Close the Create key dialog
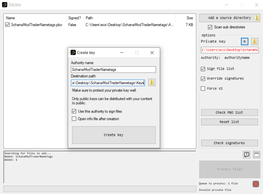 152,53
